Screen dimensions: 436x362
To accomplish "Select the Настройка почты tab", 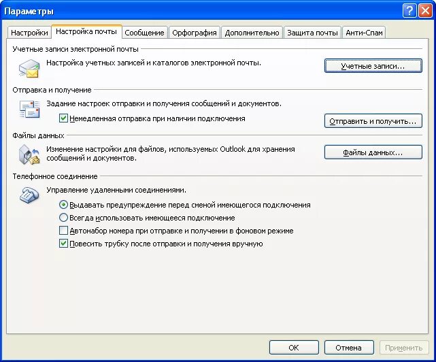I will pos(86,31).
